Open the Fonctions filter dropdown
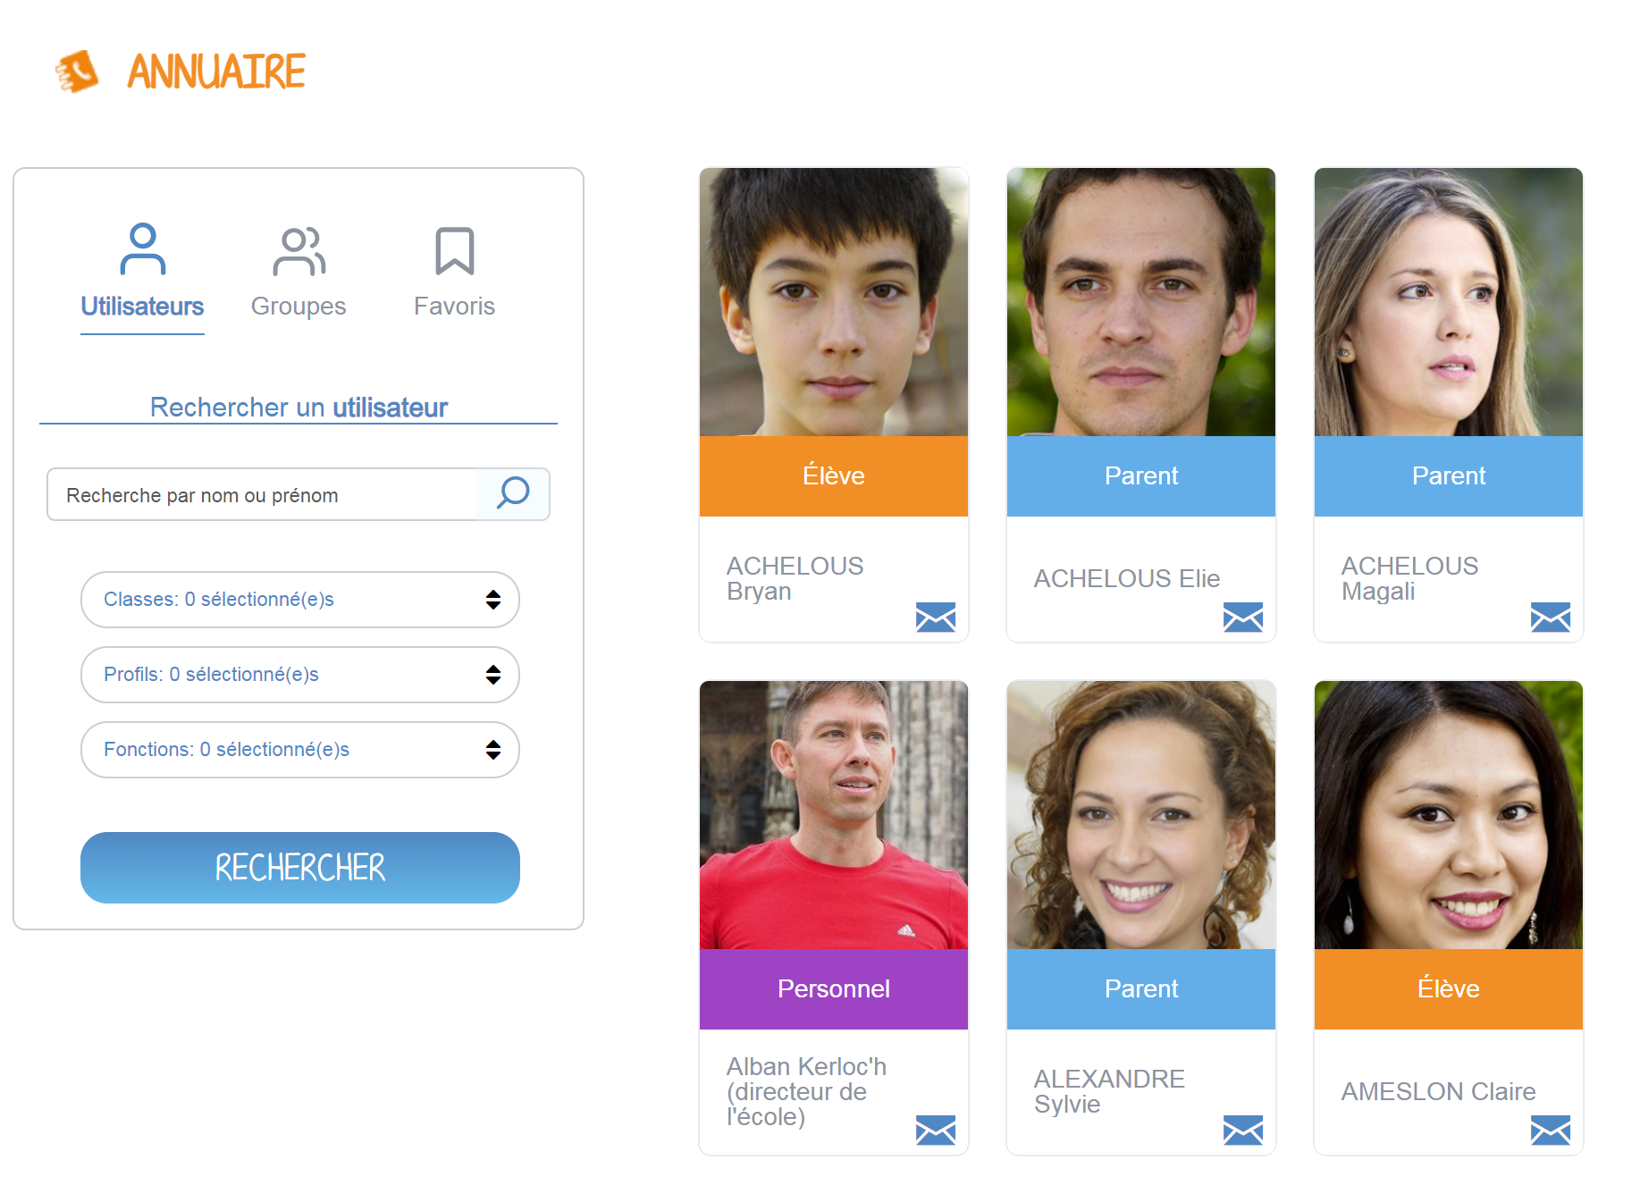This screenshot has height=1177, width=1640. 300,750
